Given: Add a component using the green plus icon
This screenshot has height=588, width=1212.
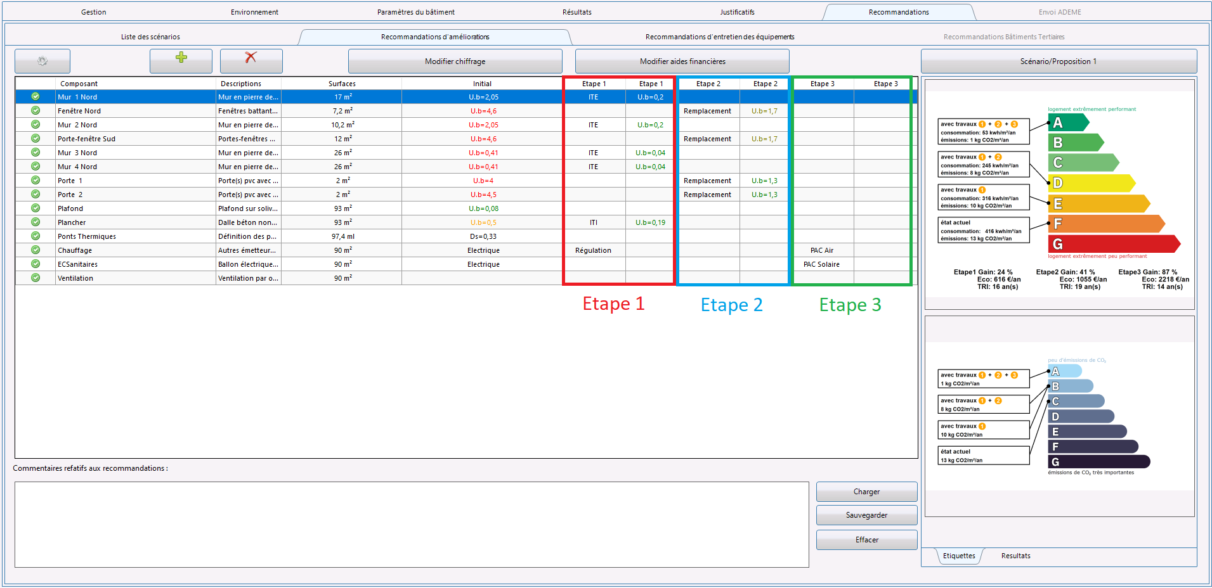Looking at the screenshot, I should (x=181, y=61).
